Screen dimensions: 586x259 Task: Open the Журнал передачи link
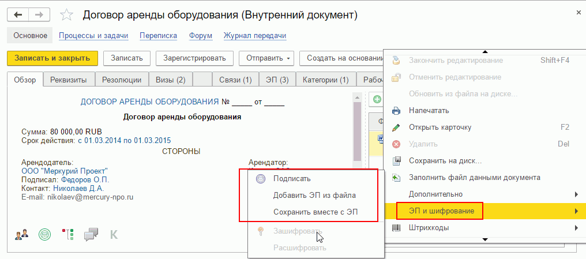coord(255,36)
